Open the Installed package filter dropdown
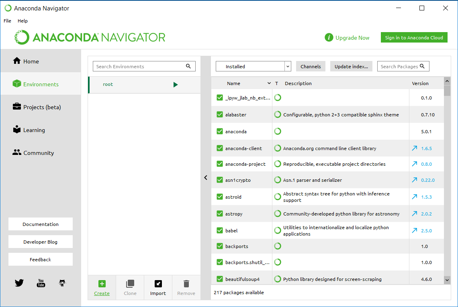458x307 pixels. click(253, 67)
